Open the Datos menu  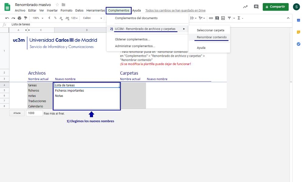[x=79, y=10]
